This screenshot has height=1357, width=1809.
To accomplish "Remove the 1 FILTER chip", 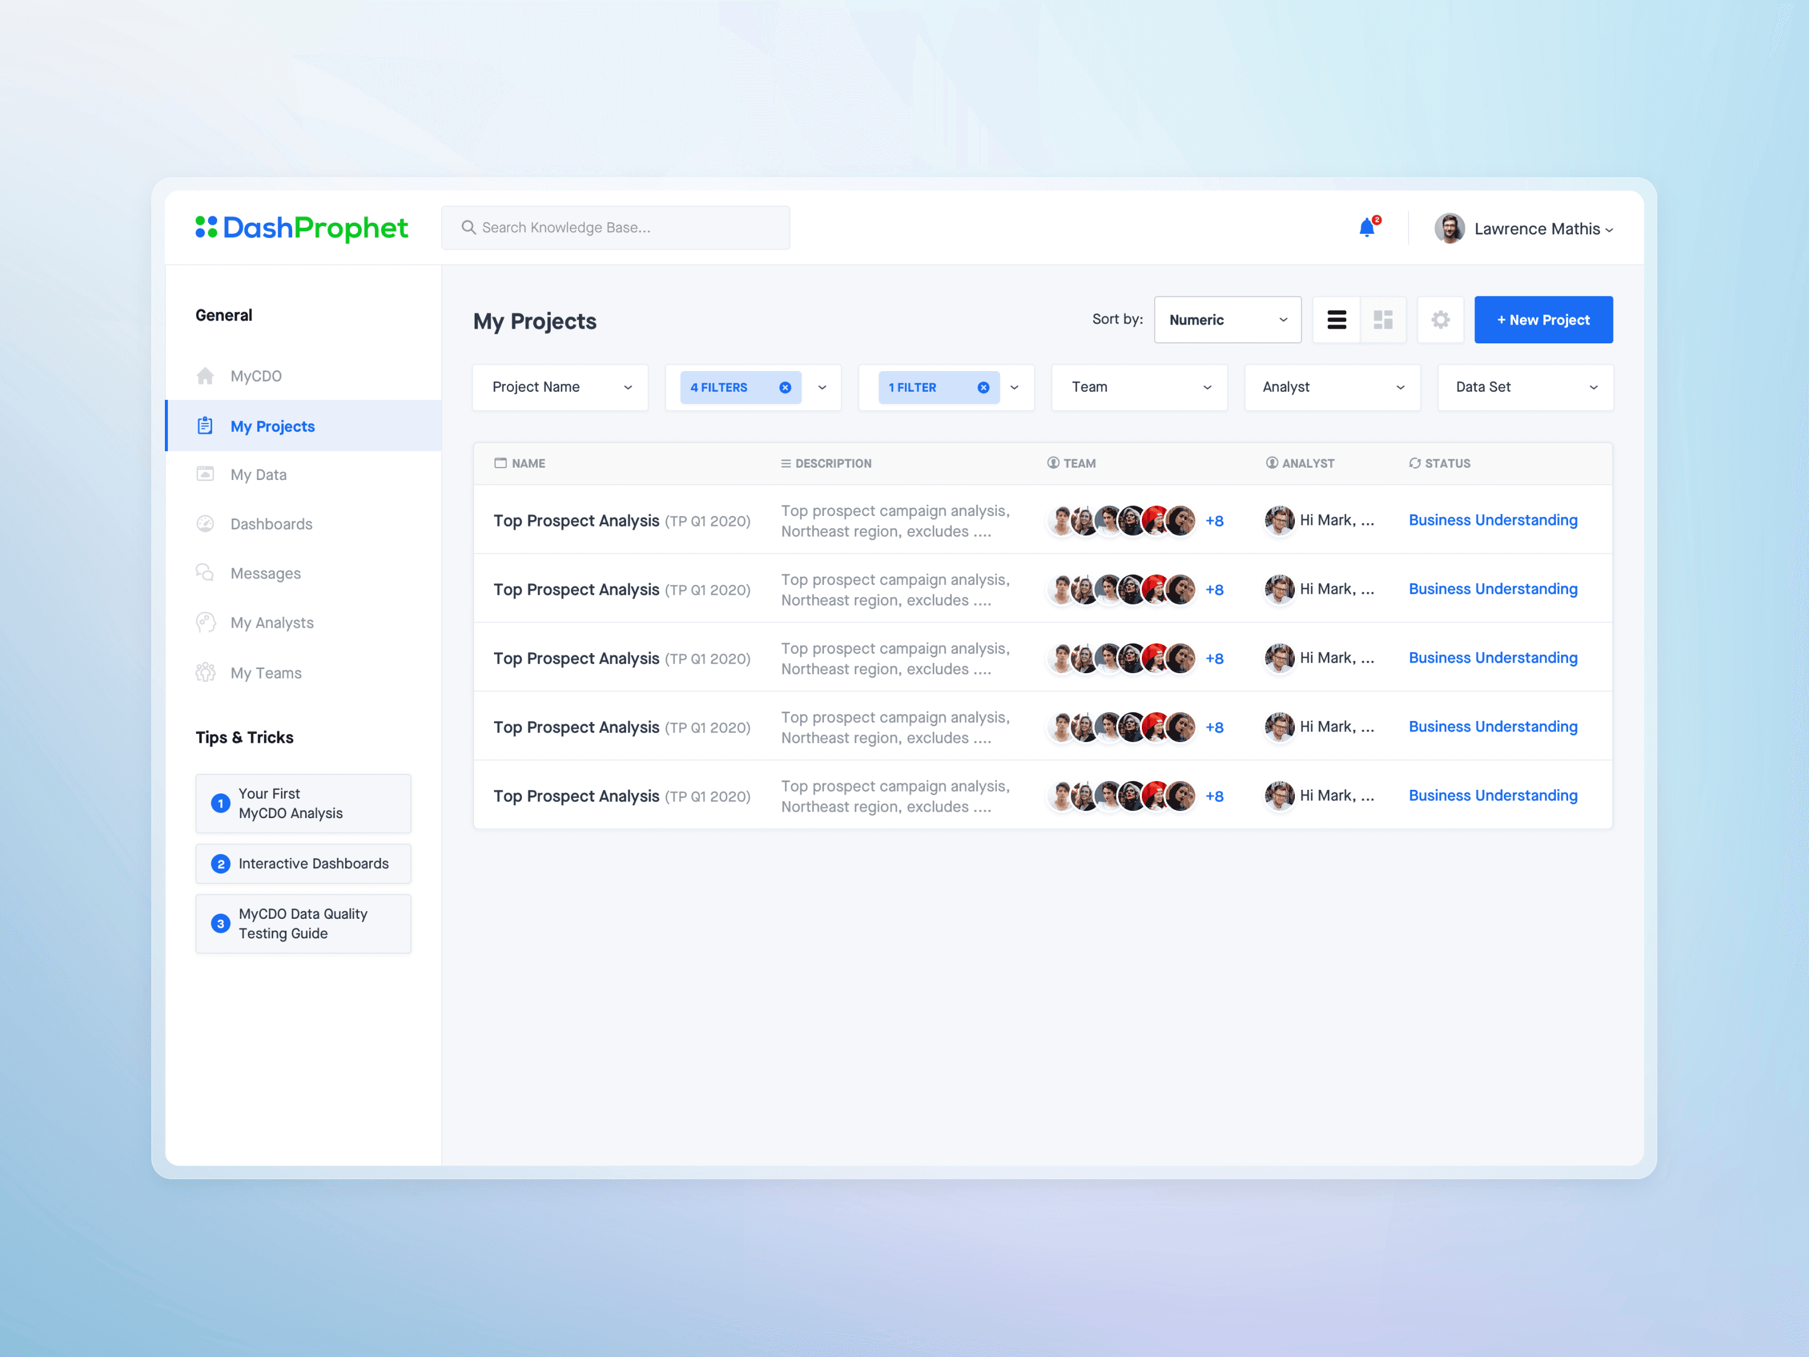I will 983,388.
